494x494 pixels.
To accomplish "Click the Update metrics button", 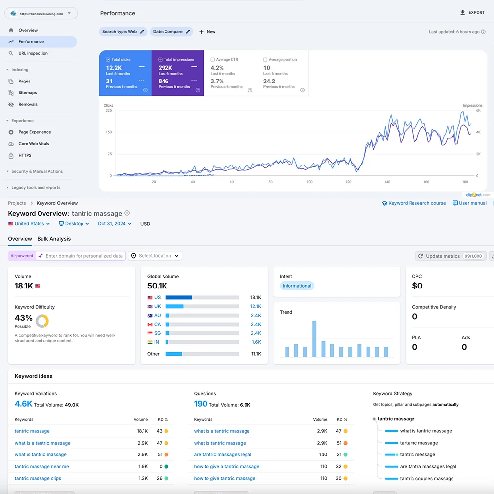I will pyautogui.click(x=451, y=256).
